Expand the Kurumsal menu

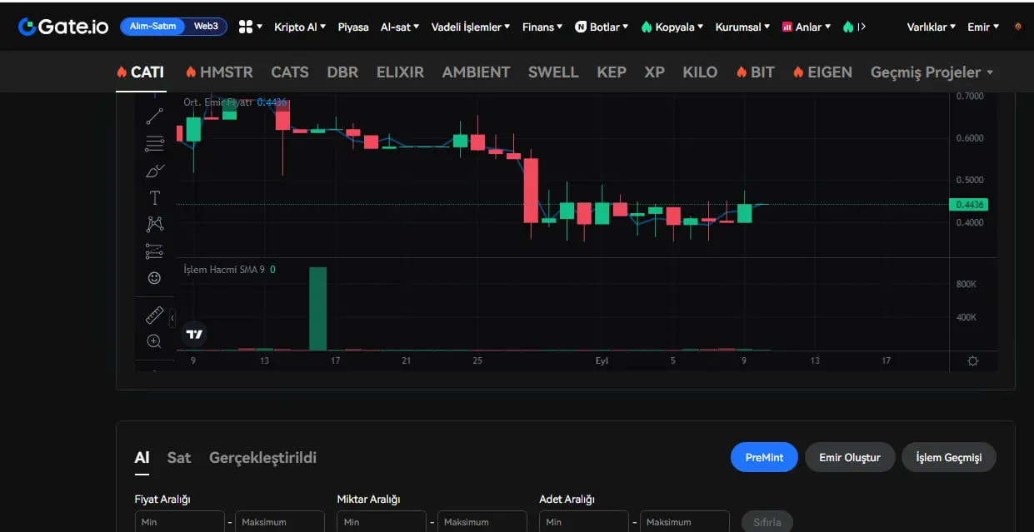[742, 27]
